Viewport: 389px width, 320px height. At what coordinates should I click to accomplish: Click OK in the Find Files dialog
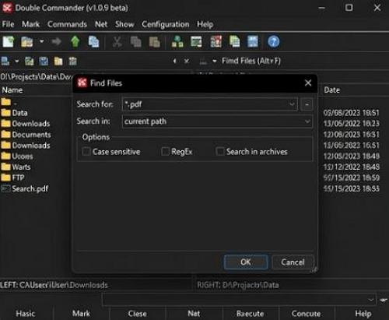coord(246,262)
